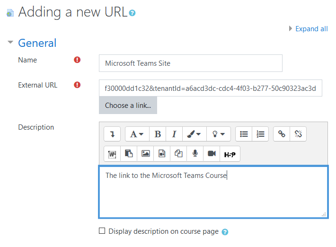This screenshot has height=247, width=336.
Task: Click the description editor resize handle
Action: pos(324,214)
